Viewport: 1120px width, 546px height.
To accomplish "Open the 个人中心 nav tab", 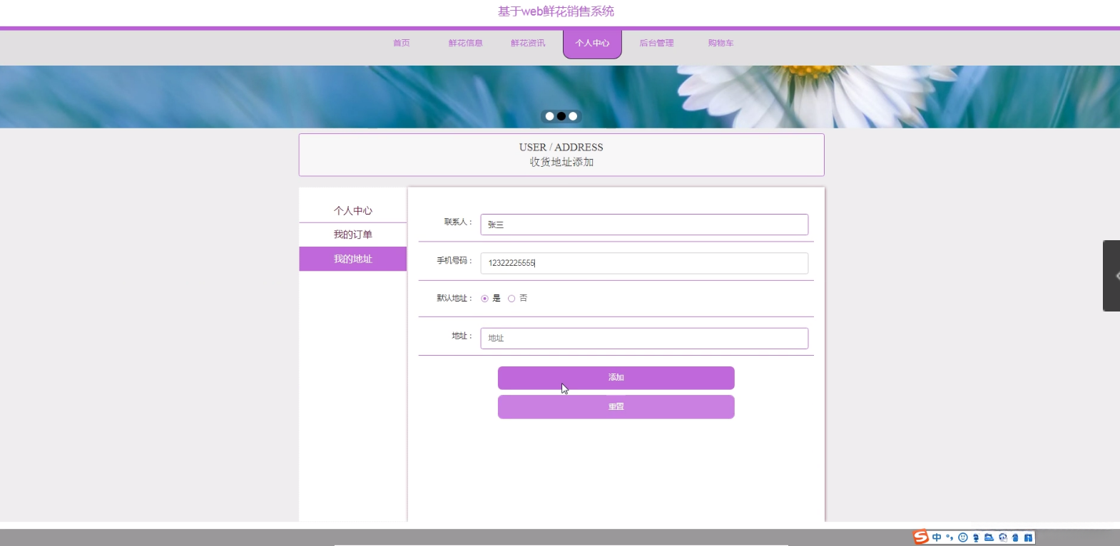I will (x=592, y=44).
